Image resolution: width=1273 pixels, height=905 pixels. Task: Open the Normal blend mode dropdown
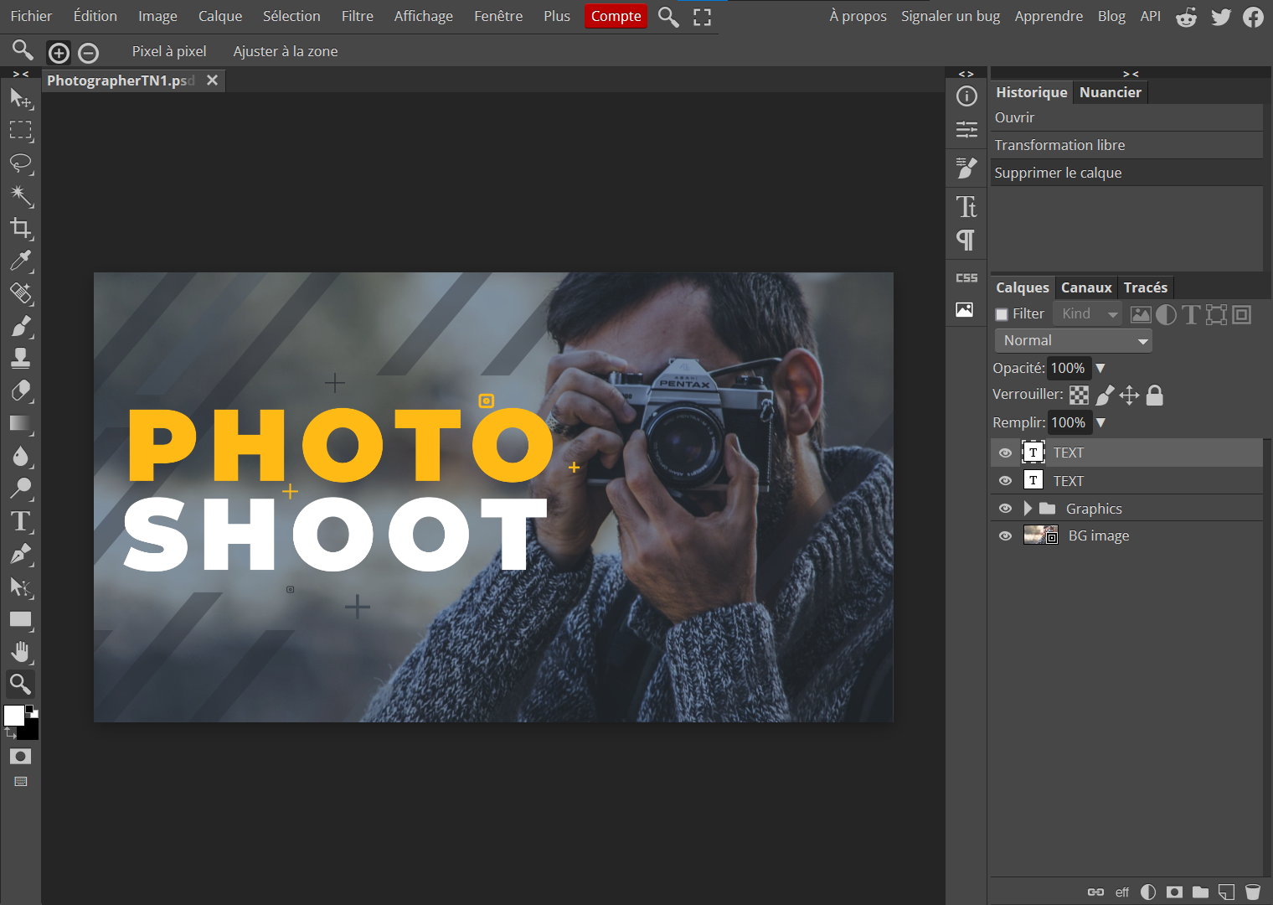tap(1073, 340)
